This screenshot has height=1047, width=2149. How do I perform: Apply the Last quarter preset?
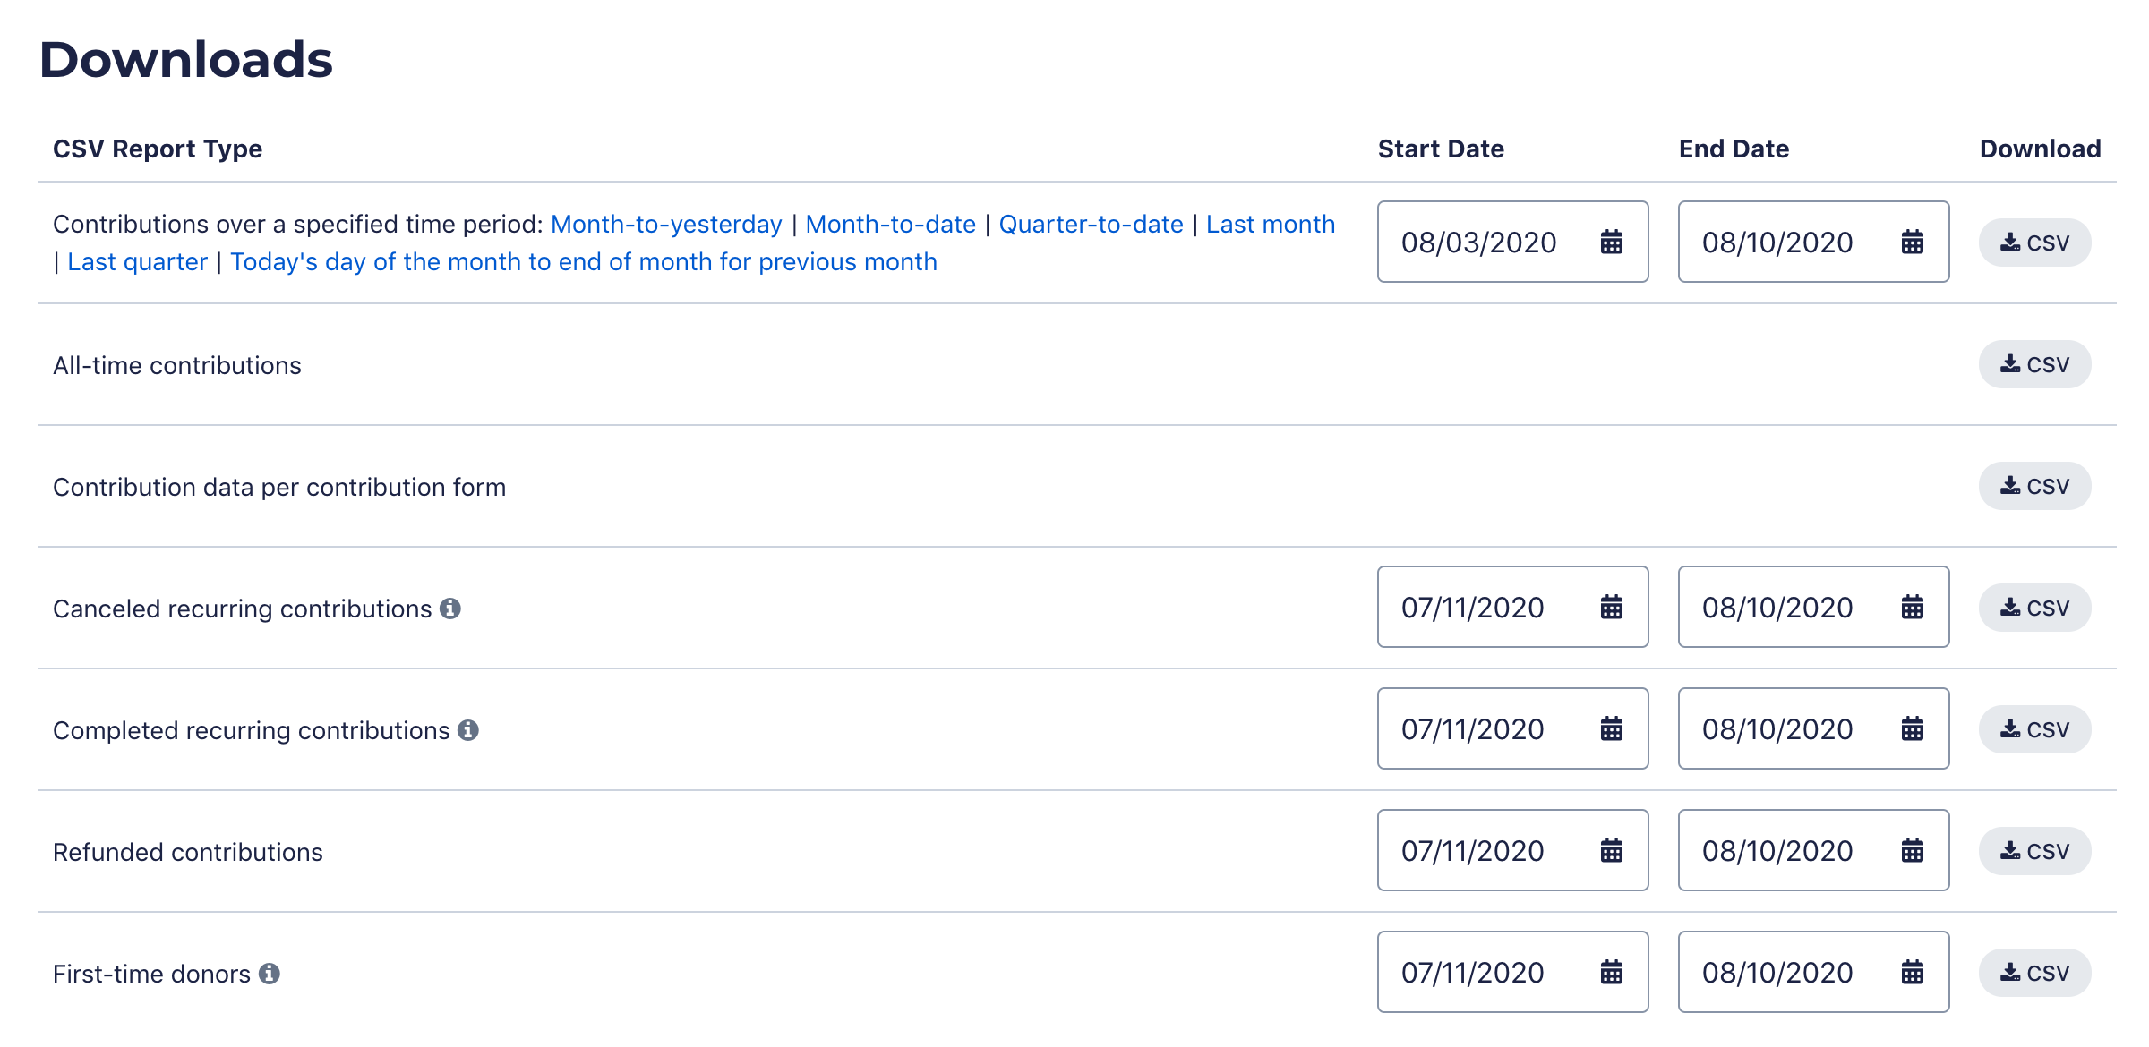click(x=137, y=261)
